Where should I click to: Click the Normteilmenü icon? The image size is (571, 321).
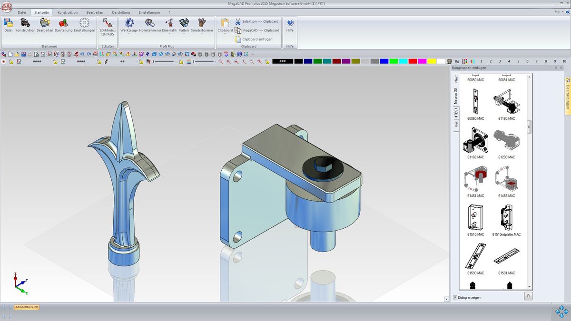pos(149,24)
